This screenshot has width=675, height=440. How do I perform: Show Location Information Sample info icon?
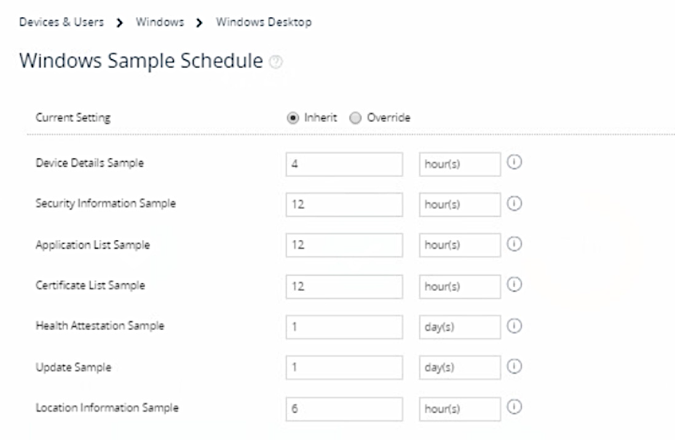tap(515, 407)
